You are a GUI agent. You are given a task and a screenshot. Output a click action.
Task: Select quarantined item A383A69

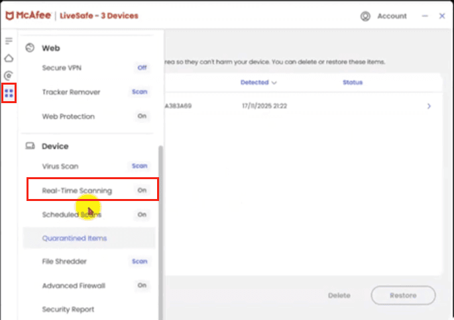(178, 106)
